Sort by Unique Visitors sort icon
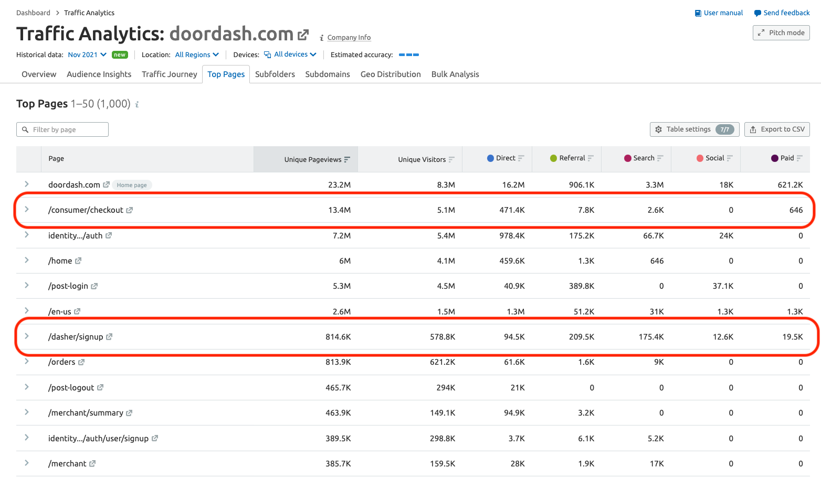Image resolution: width=821 pixels, height=479 pixels. tap(451, 159)
